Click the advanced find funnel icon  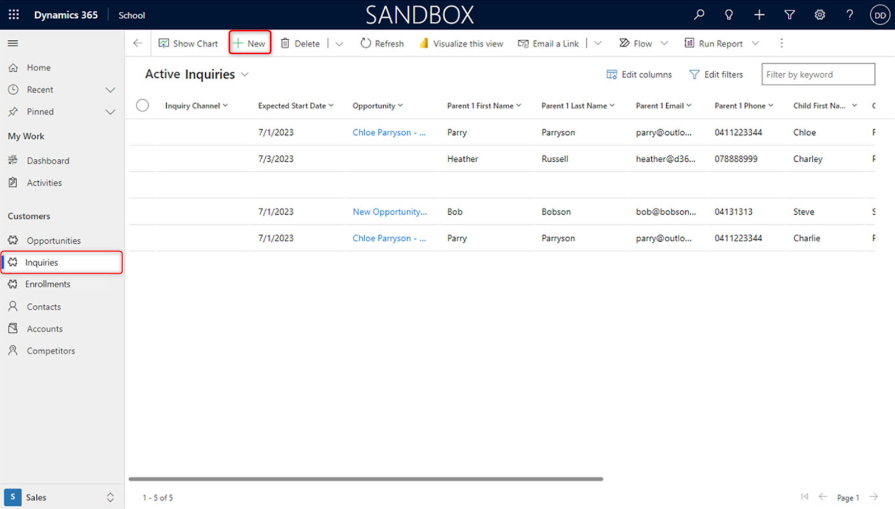coord(789,15)
